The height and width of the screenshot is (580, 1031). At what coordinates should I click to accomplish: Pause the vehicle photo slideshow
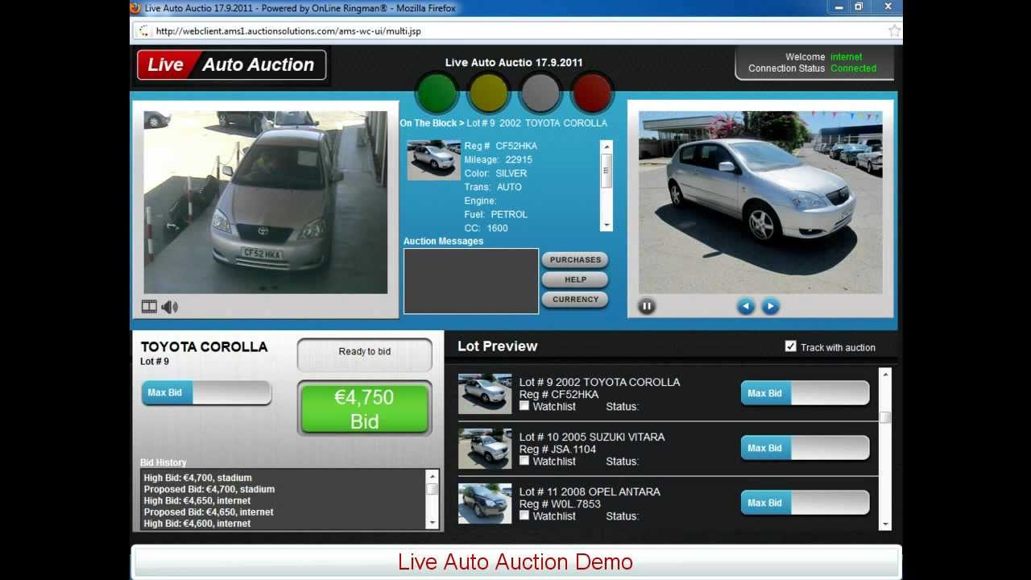coord(647,306)
